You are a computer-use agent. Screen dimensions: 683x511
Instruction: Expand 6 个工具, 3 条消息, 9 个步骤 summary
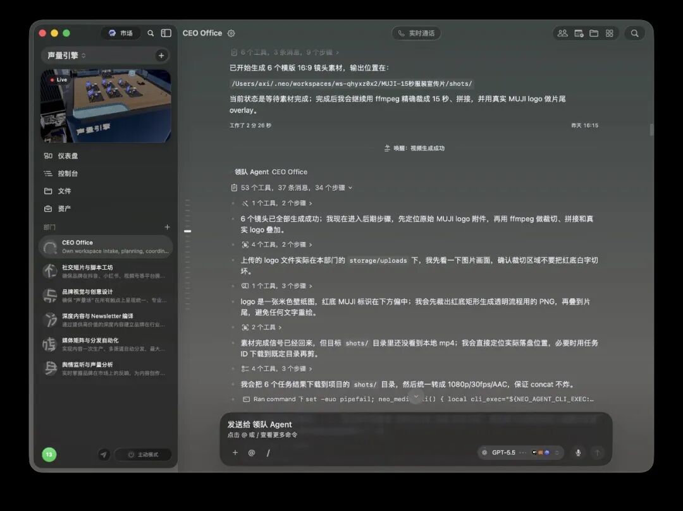pos(285,52)
